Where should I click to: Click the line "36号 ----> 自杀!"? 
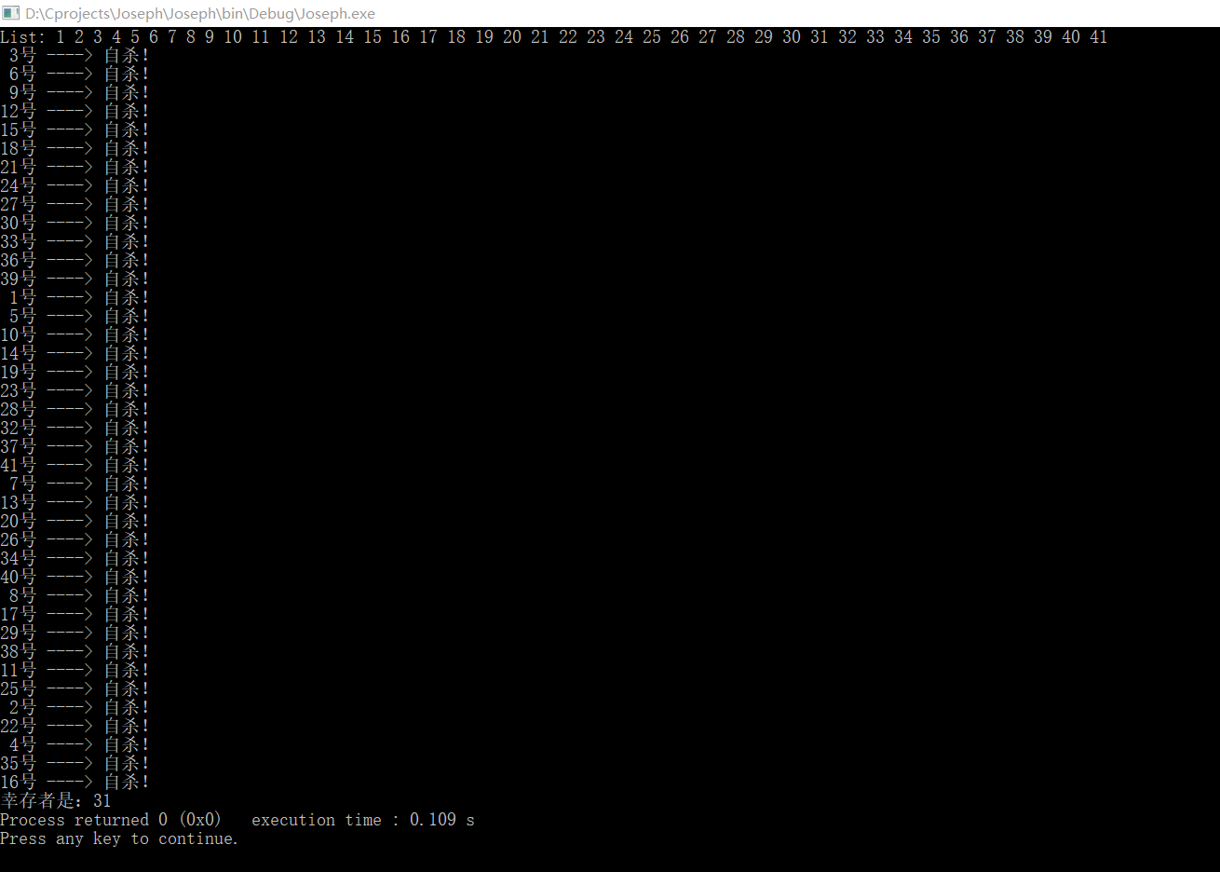(x=75, y=260)
